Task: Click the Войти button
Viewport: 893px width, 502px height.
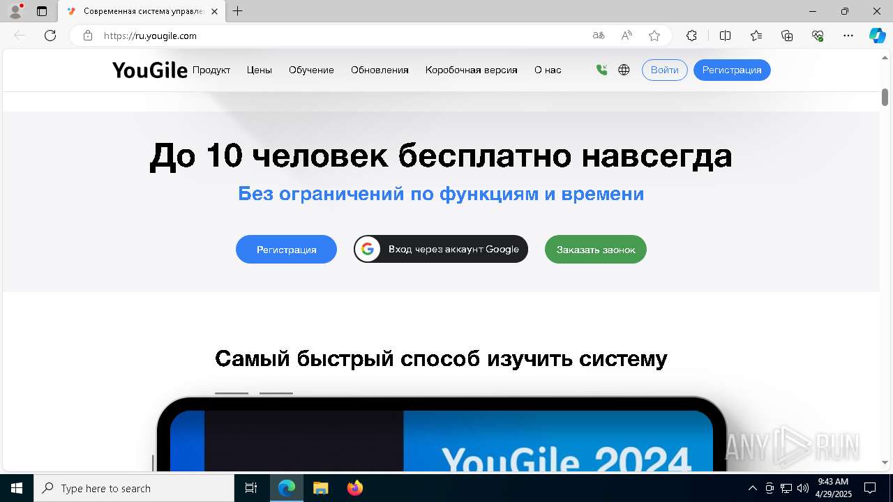Action: pos(665,70)
